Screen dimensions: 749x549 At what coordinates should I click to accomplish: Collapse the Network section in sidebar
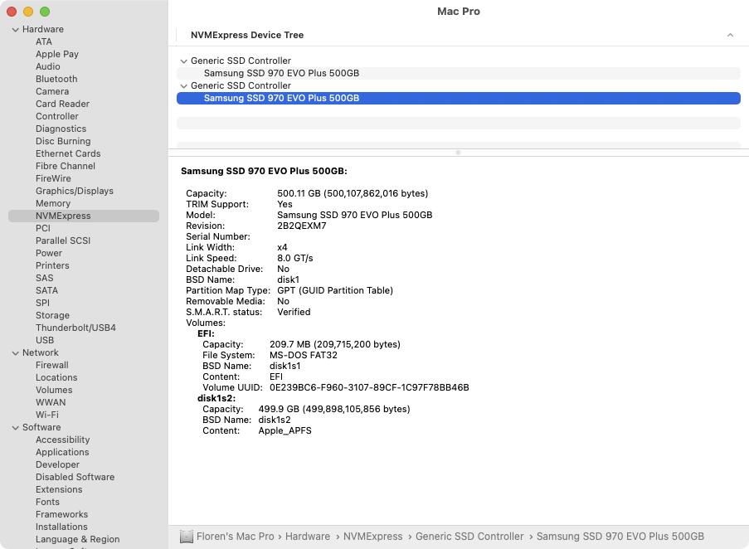tap(15, 352)
